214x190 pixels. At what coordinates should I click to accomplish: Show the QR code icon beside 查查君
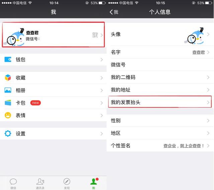95,35
